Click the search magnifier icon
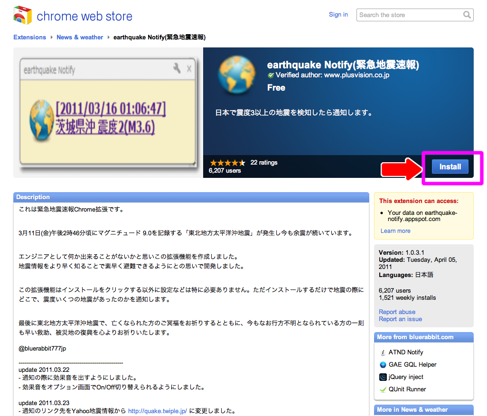Screen dimensions: 487x416 pyautogui.click(x=467, y=15)
